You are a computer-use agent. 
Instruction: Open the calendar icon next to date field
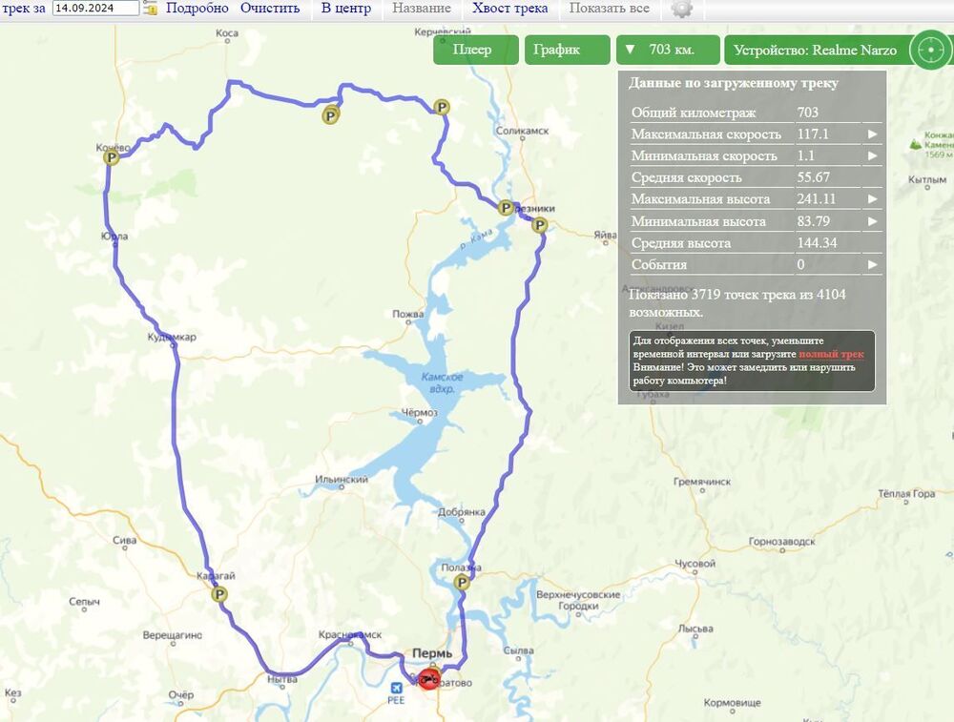[151, 8]
